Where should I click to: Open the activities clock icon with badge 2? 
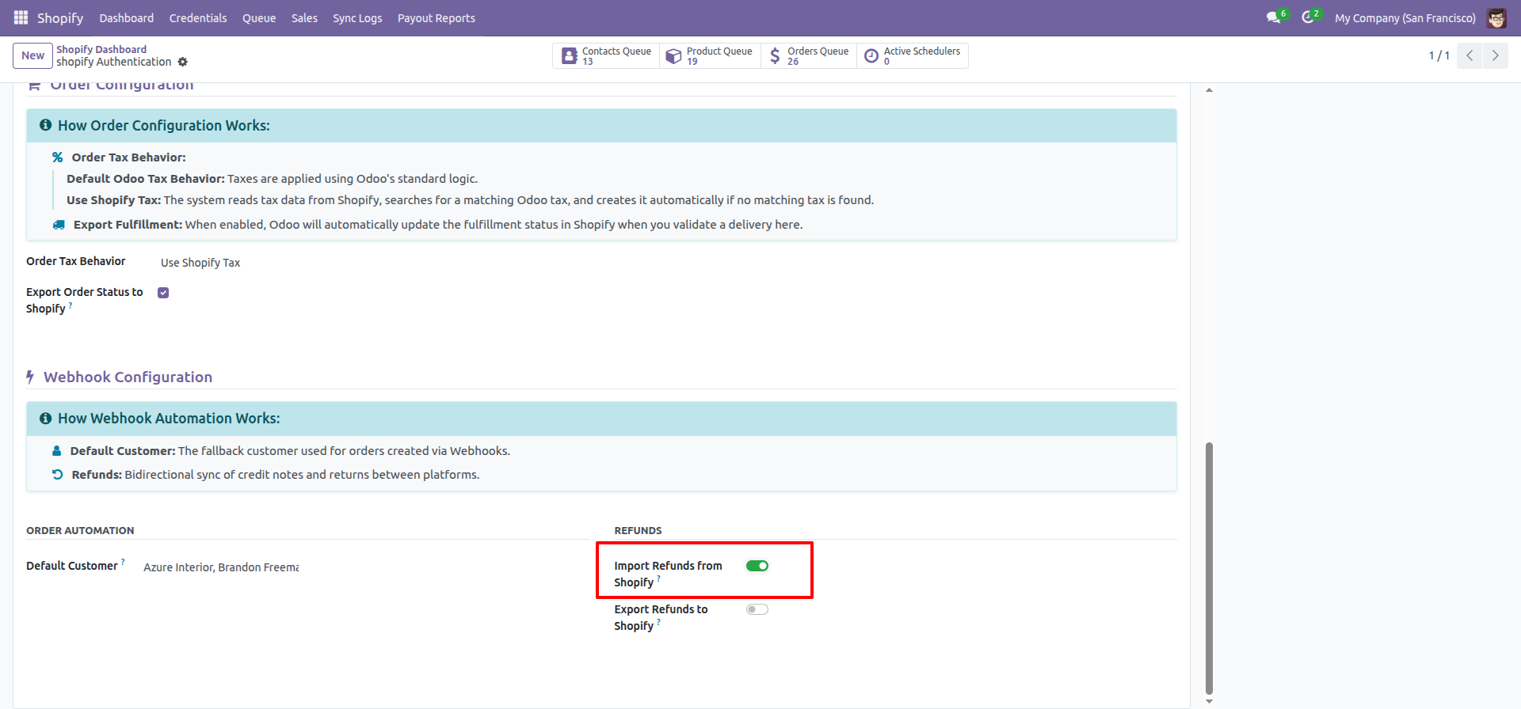(1309, 17)
